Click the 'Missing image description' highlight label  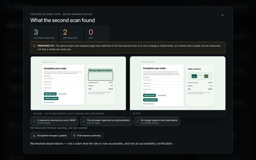click(x=100, y=70)
